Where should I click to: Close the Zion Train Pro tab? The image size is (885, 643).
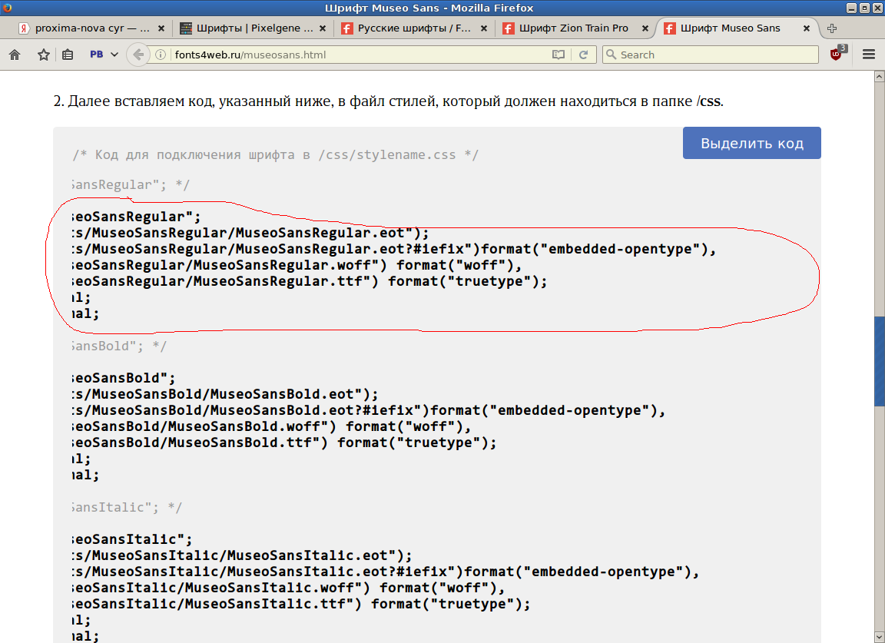645,28
